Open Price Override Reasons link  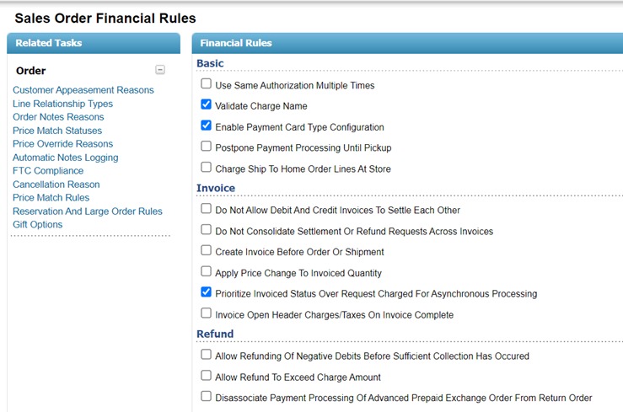(62, 144)
